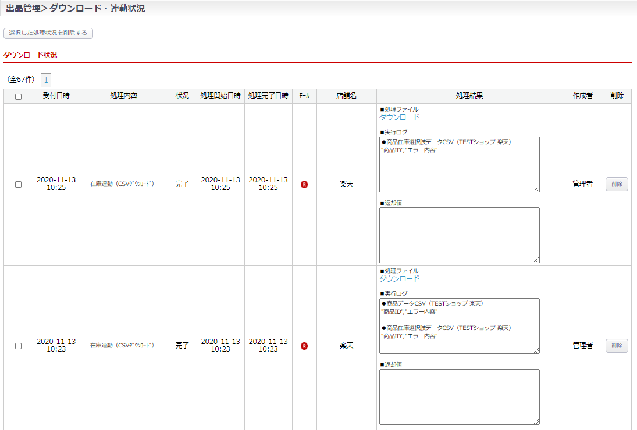This screenshot has height=430, width=637.
Task: Toggle the select-all checkbox in the table header
Action: coord(18,96)
